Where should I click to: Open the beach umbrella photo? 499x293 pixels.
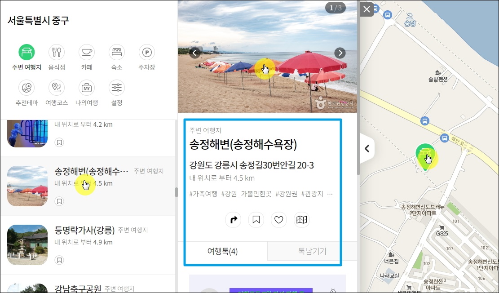click(267, 56)
